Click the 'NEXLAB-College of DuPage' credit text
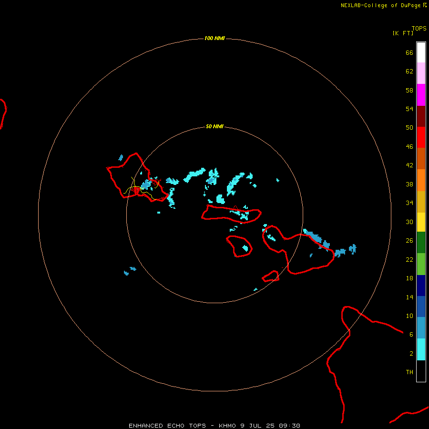The image size is (429, 429). pos(381,5)
